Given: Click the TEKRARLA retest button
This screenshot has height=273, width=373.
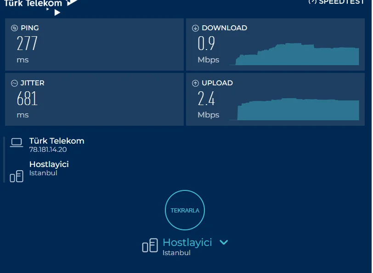Looking at the screenshot, I should pos(185,210).
